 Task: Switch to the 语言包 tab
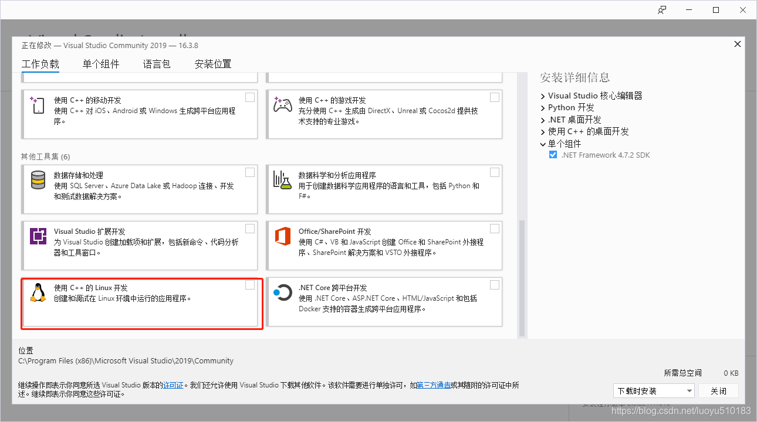point(157,64)
